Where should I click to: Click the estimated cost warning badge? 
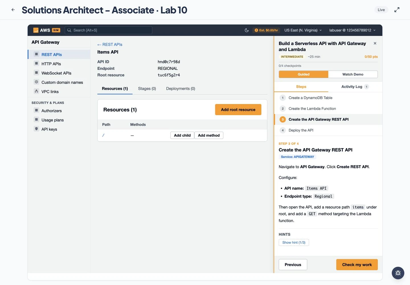[x=266, y=30]
